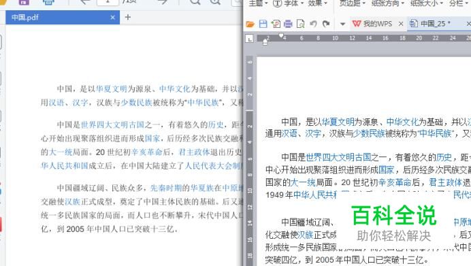Image resolution: width=471 pixels, height=266 pixels.
Task: Open the 效果 dropdown in the ribbon
Action: (317, 3)
